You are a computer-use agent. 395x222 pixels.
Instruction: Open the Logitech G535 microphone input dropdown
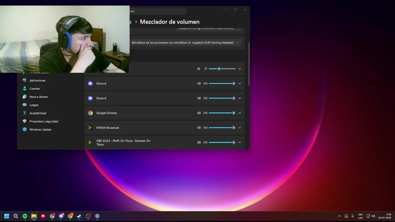[185, 43]
